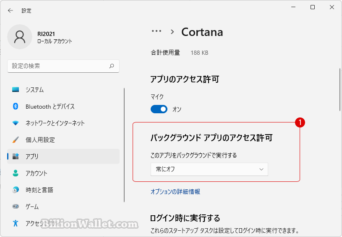This screenshot has height=237, width=342.
Task: Maximize the Settings window
Action: [x=313, y=7]
